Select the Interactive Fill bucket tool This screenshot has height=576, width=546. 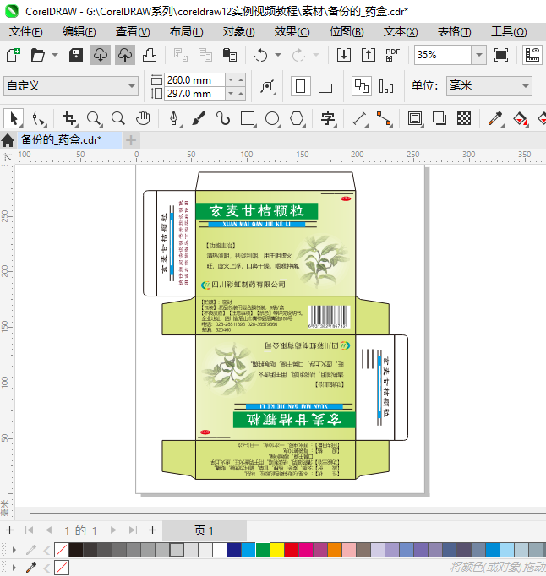[520, 118]
